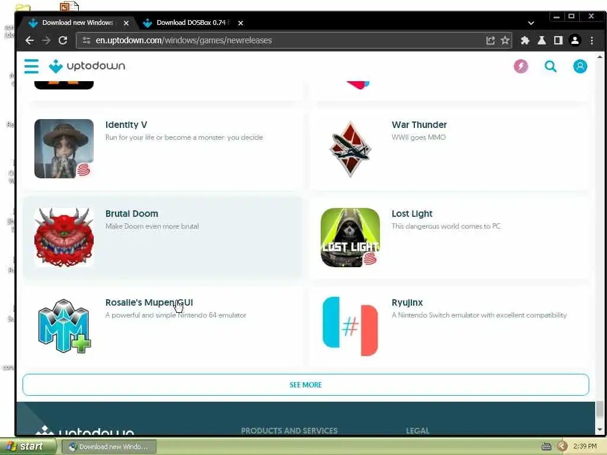Click the PRODUCTS AND SERVICES footer heading
The height and width of the screenshot is (455, 607).
click(289, 431)
